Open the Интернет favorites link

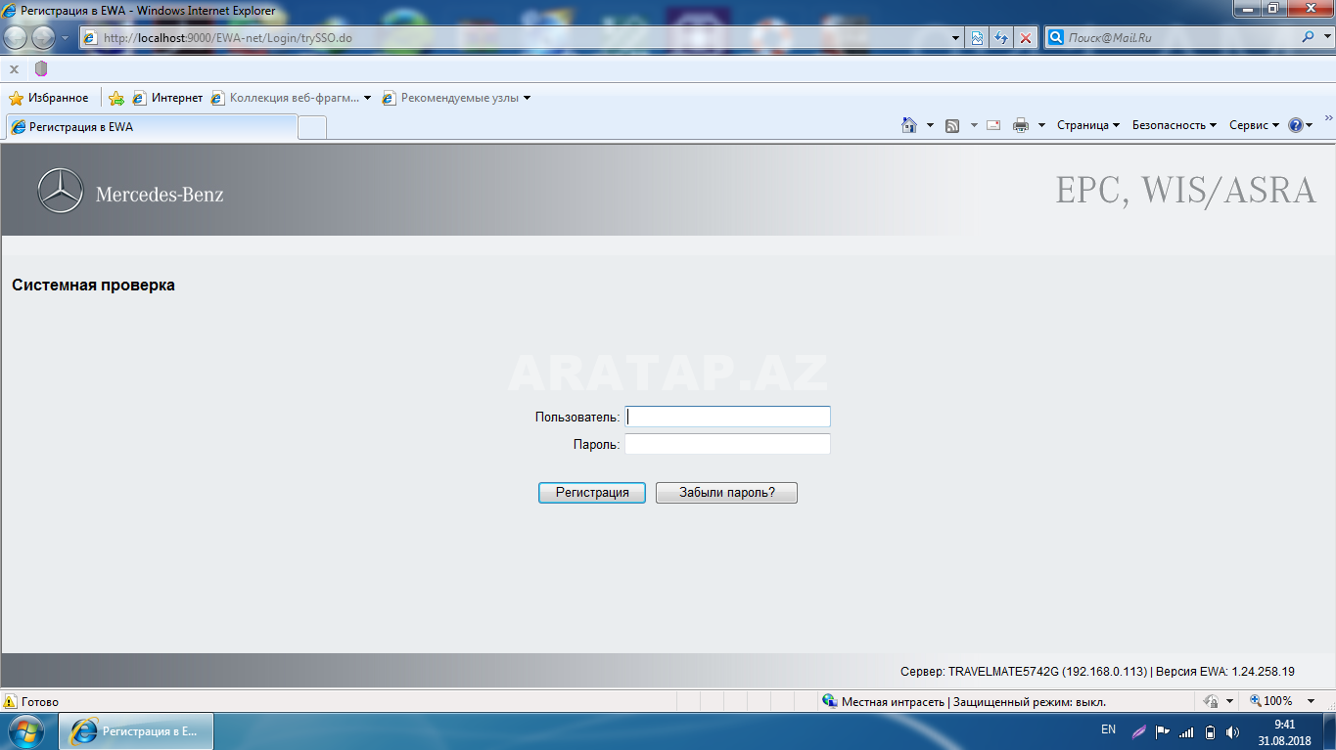[x=167, y=98]
